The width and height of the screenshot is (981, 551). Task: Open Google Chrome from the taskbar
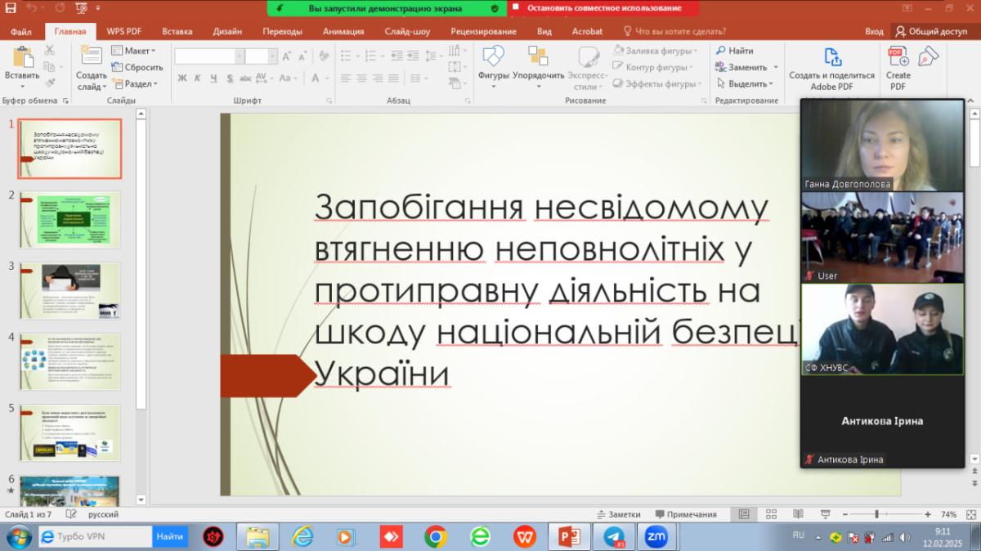pyautogui.click(x=435, y=537)
